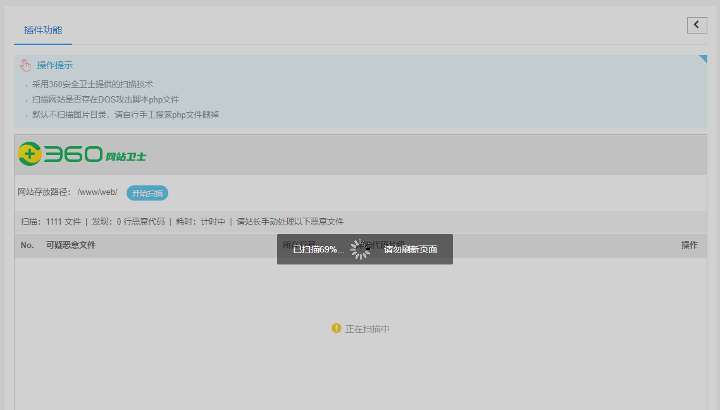The width and height of the screenshot is (720, 410).
Task: Click the 操作 column header
Action: 689,245
